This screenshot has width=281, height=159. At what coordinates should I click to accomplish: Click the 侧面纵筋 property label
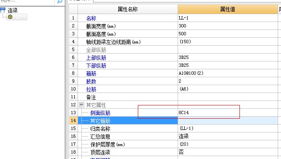[100, 113]
